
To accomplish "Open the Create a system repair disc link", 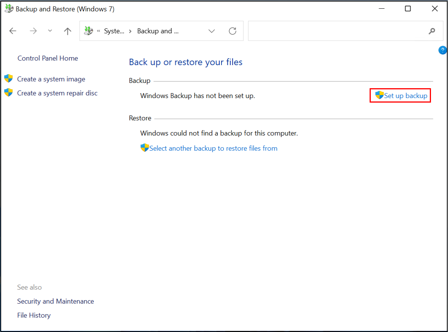I will (57, 93).
